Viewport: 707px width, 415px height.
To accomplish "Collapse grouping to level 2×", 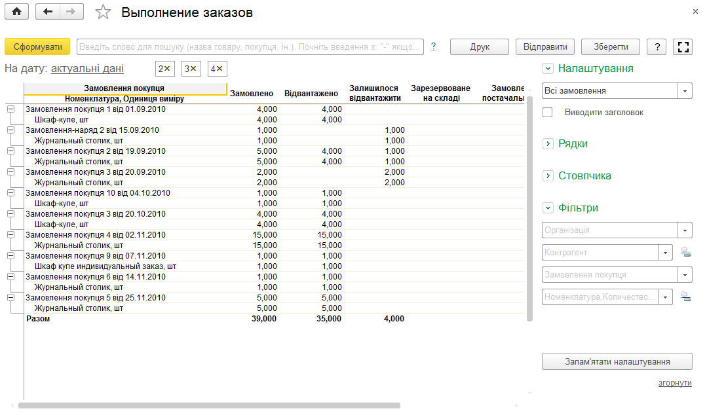I will 164,69.
